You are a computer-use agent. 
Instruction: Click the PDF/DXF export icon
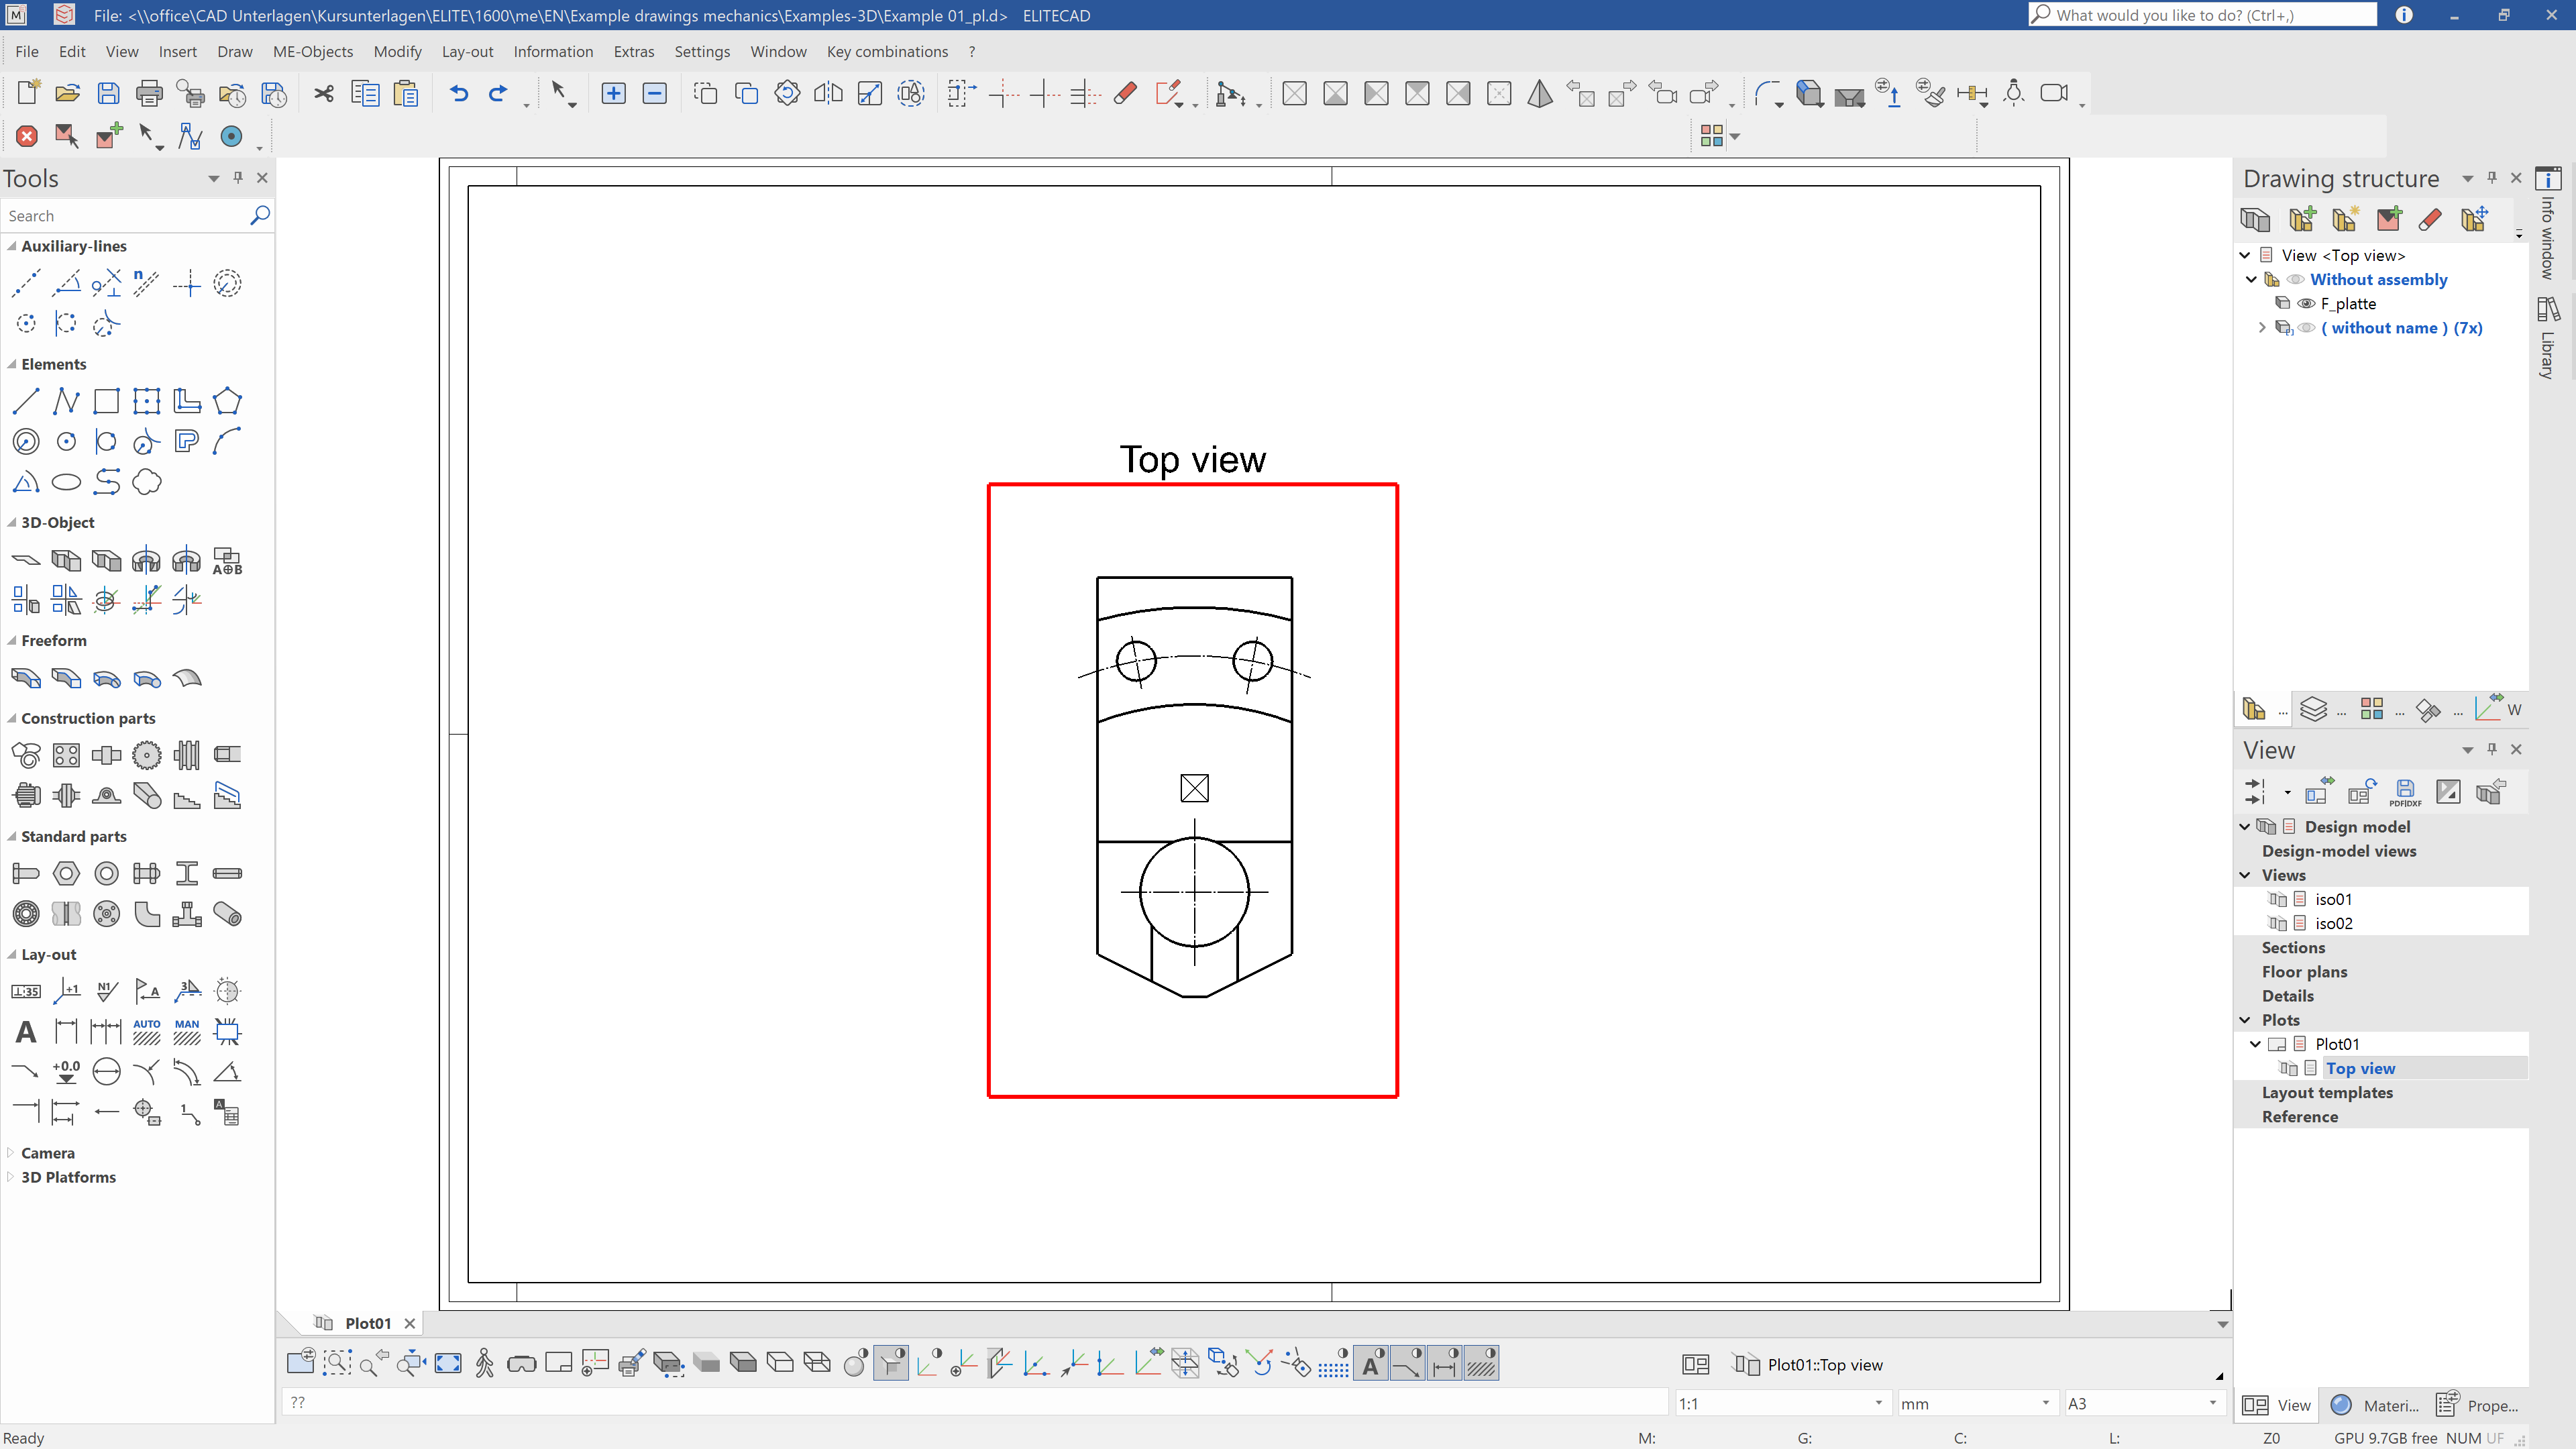2405,792
